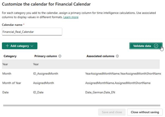Click the Calendar name input field
The image size is (165, 117).
(32, 32)
